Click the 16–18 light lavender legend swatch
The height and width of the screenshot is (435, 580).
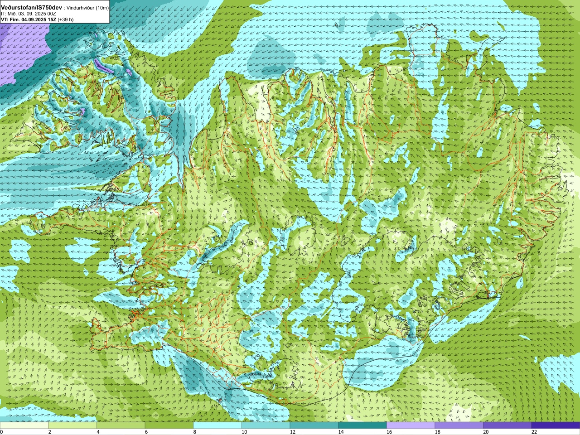411,425
